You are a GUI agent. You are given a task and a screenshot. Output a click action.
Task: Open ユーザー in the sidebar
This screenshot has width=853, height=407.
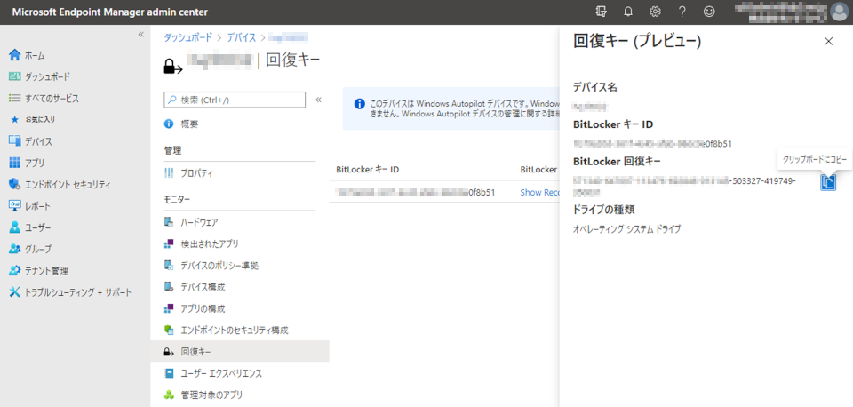[30, 227]
